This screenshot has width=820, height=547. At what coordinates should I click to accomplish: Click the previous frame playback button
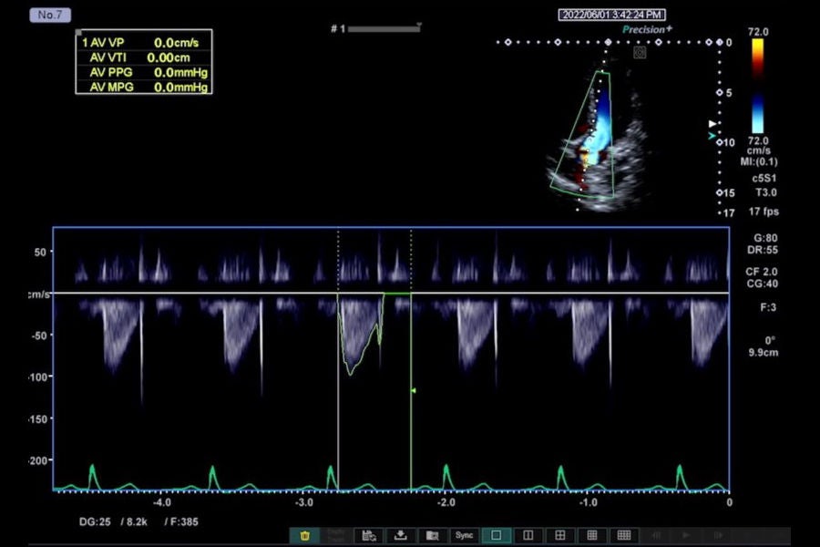click(x=656, y=535)
